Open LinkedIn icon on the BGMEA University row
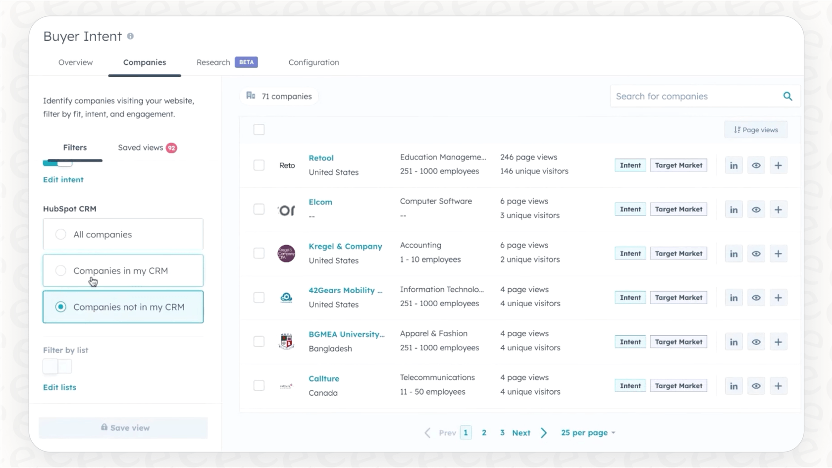This screenshot has height=468, width=832. click(x=733, y=341)
